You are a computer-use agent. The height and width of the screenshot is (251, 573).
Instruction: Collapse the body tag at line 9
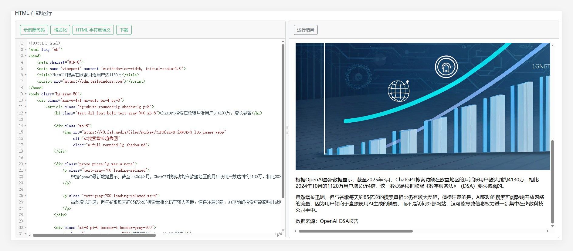pos(26,94)
